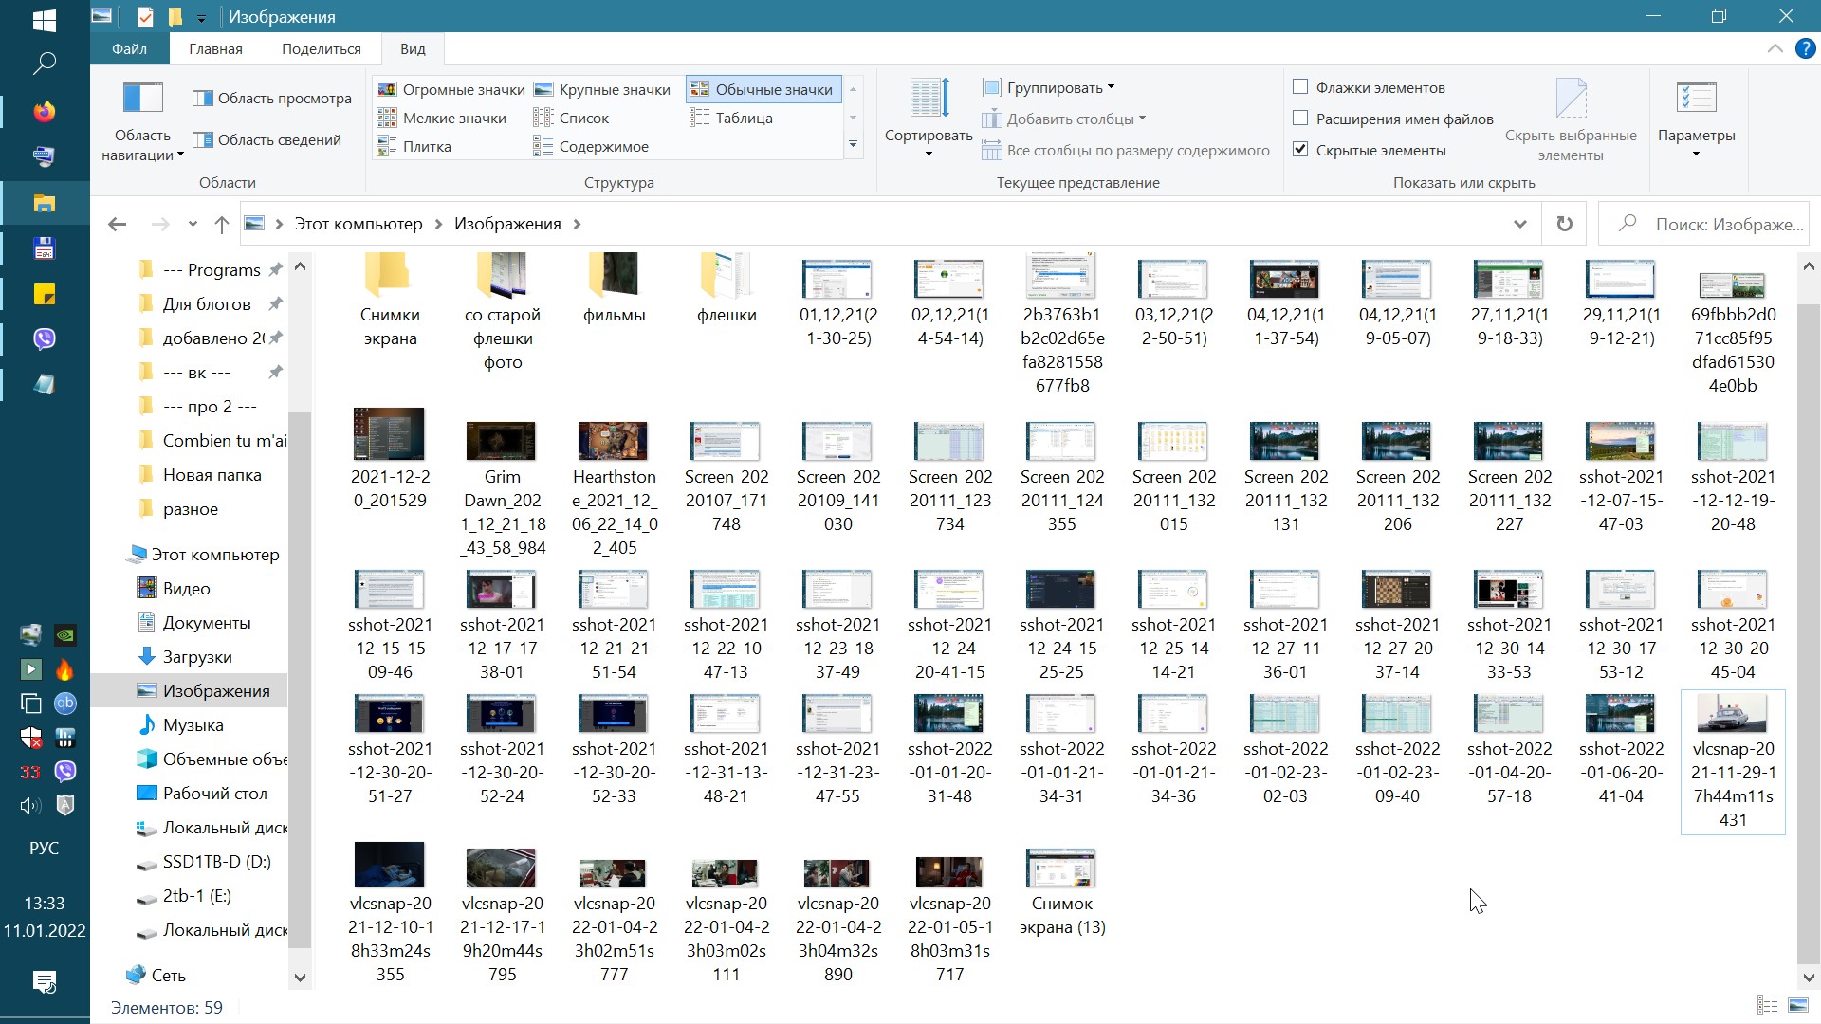Screen dimensions: 1821x1024
Task: Click Этот компьютер in breadcrumb path
Action: click(x=359, y=224)
